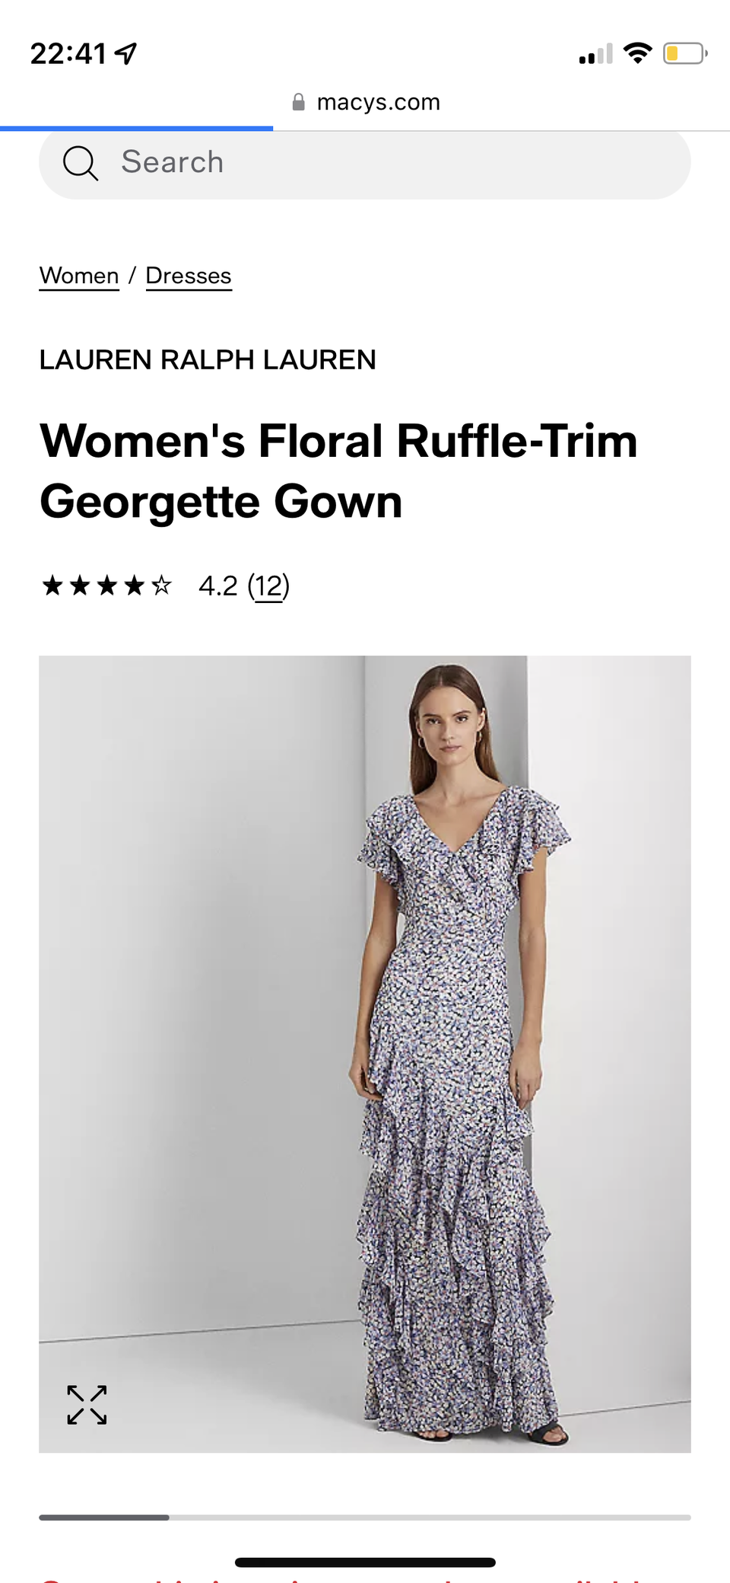Tap the cellular signal bars icon
The width and height of the screenshot is (730, 1583).
point(595,54)
